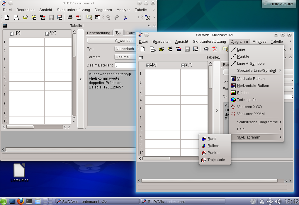Open Bearbeiten menu in unbenannt <2> window
Image resolution: width=299 pixels, height=205 pixels.
tap(161, 42)
